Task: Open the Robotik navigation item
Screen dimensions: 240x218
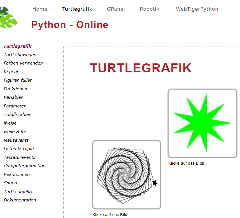Action: pyautogui.click(x=150, y=9)
